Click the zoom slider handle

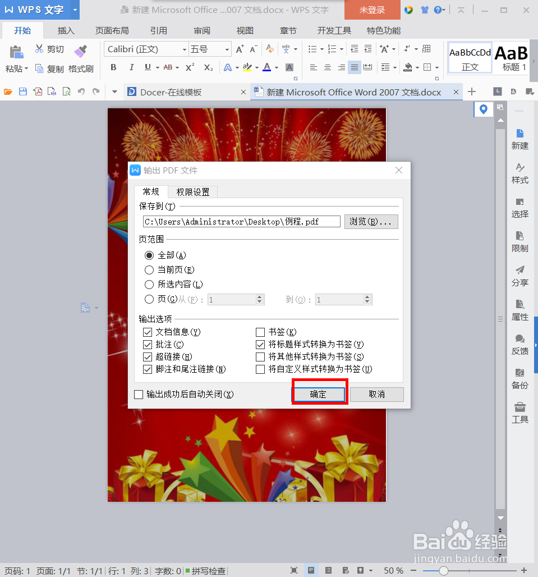[x=444, y=571]
